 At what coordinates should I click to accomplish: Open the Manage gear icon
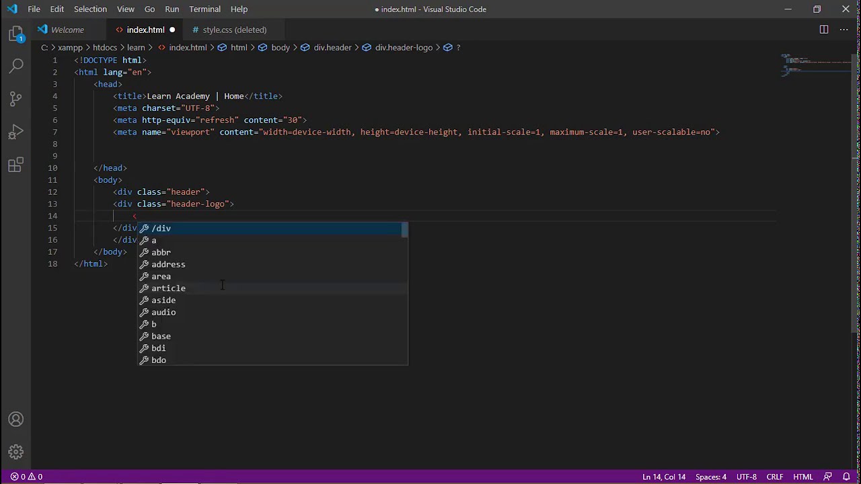pos(16,452)
